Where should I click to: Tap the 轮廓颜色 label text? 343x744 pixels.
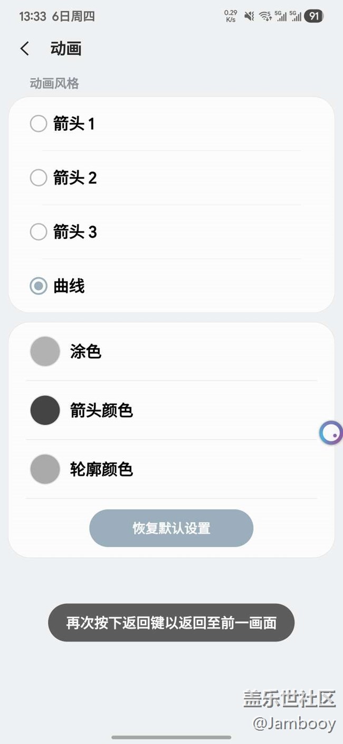tap(101, 469)
